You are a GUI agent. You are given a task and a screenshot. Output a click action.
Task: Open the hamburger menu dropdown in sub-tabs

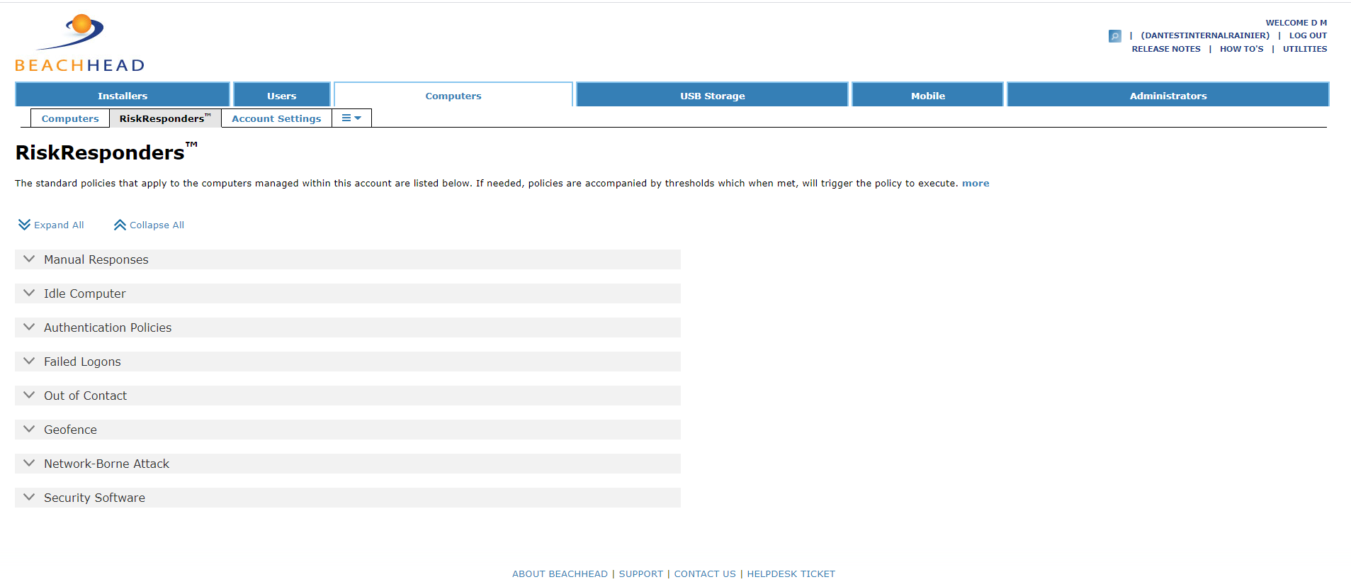pyautogui.click(x=351, y=118)
